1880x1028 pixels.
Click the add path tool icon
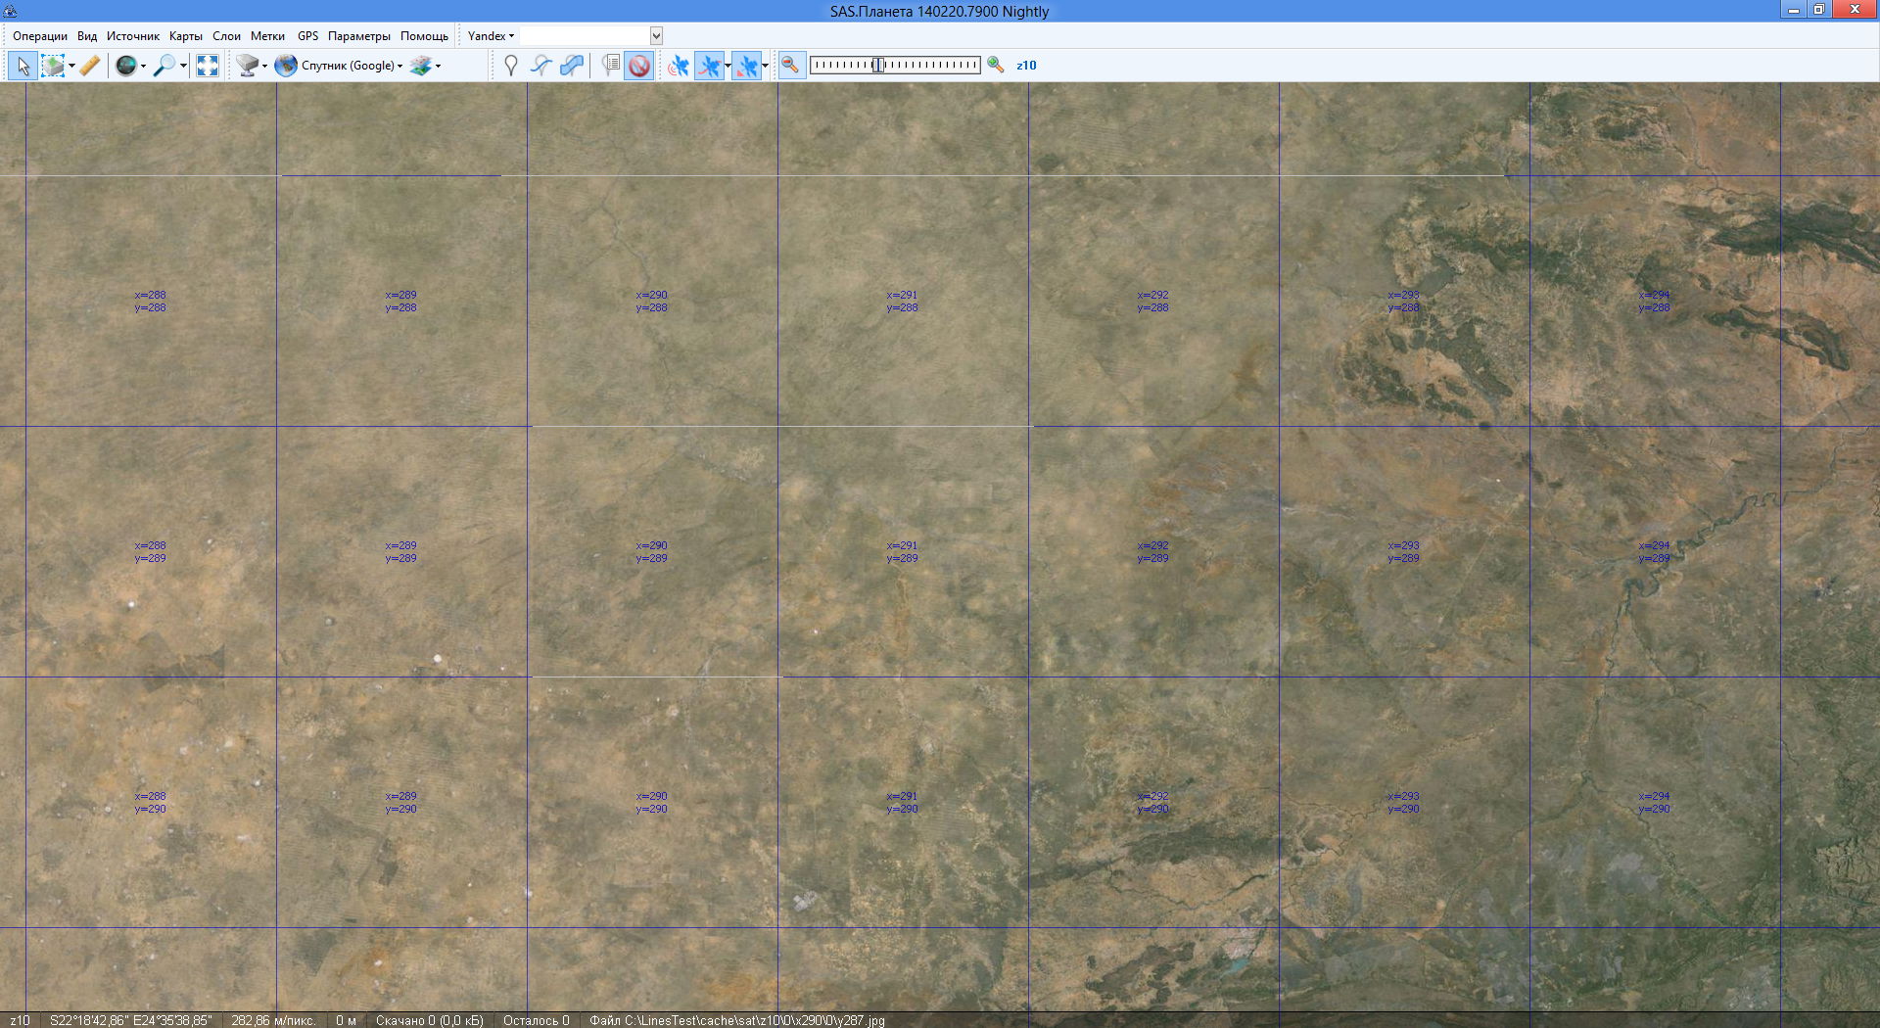541,66
